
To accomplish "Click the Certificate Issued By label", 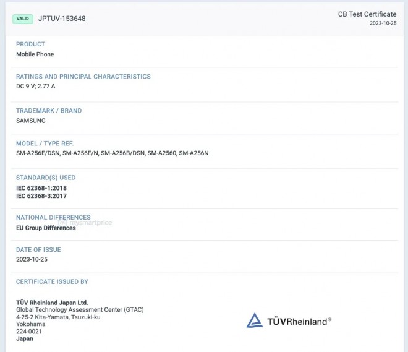I will (52, 281).
